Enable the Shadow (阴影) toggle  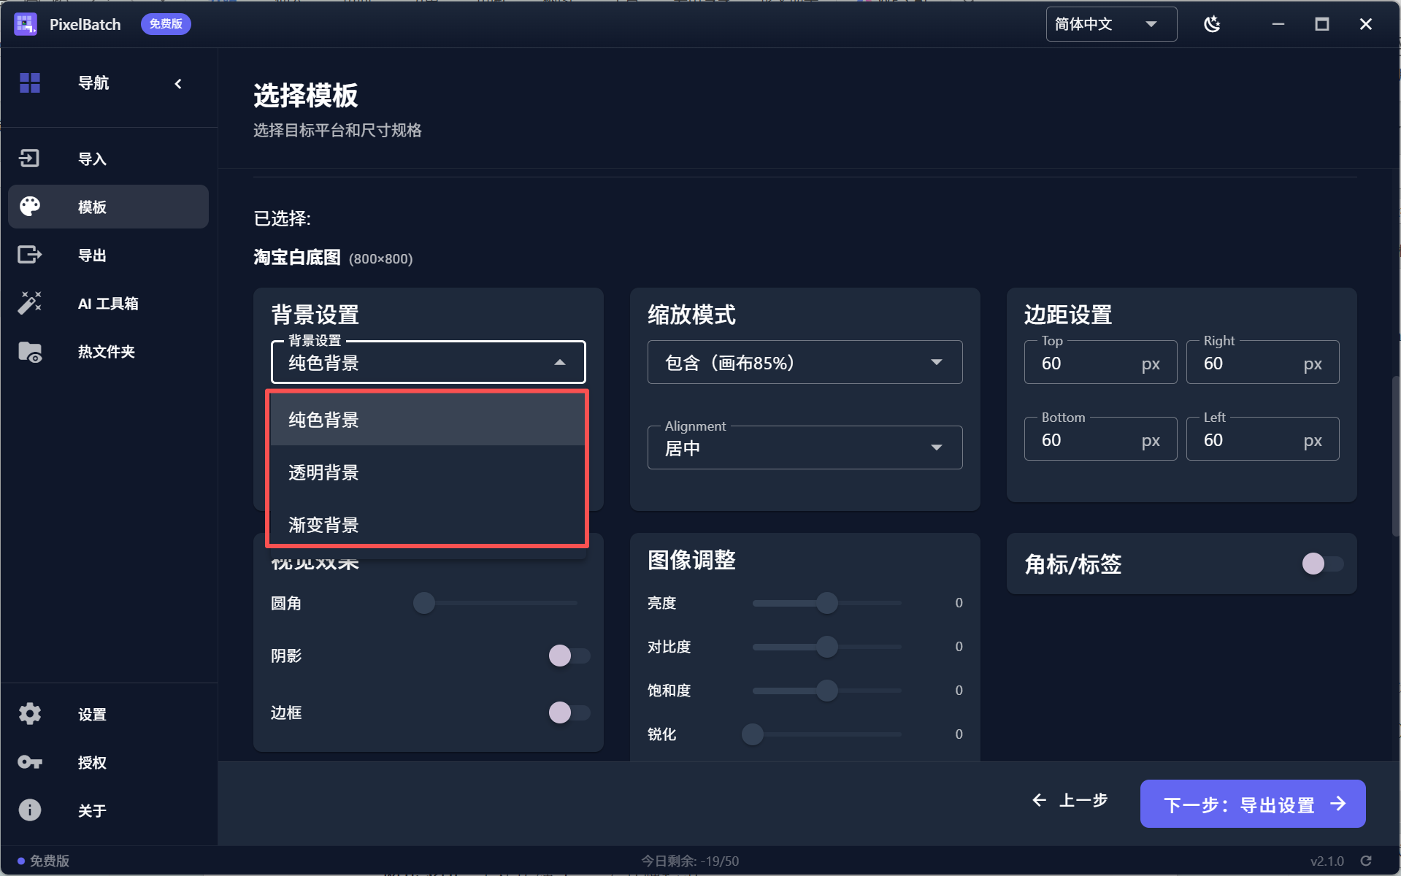click(x=569, y=656)
